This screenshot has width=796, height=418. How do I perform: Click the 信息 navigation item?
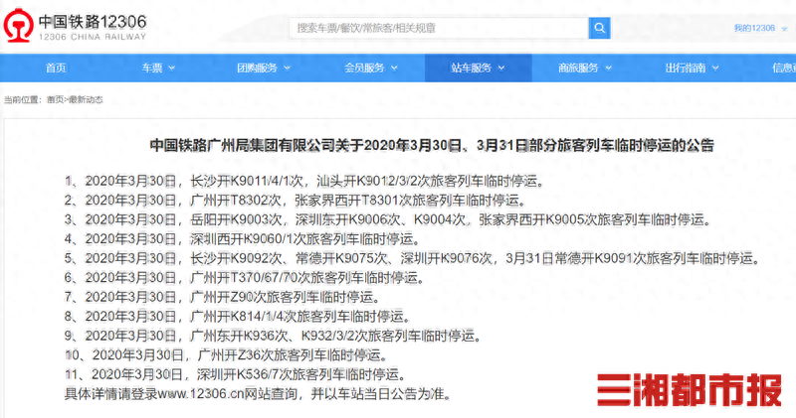coord(782,68)
